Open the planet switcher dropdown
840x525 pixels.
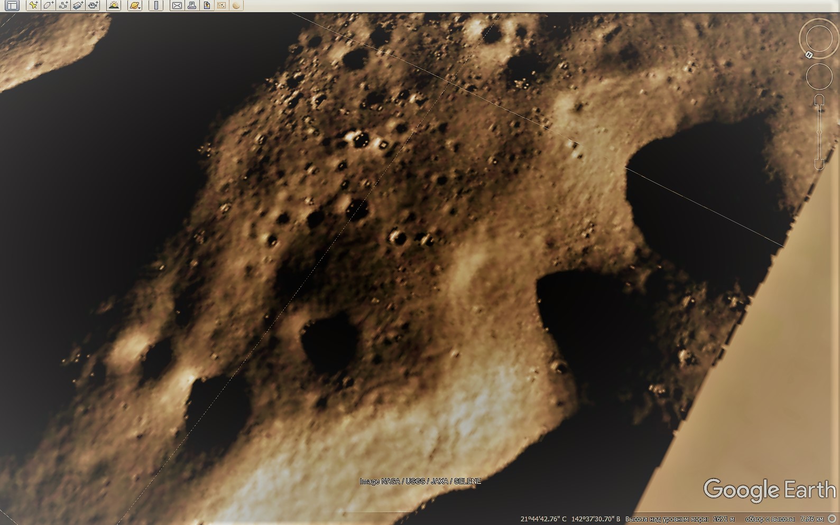tap(135, 6)
